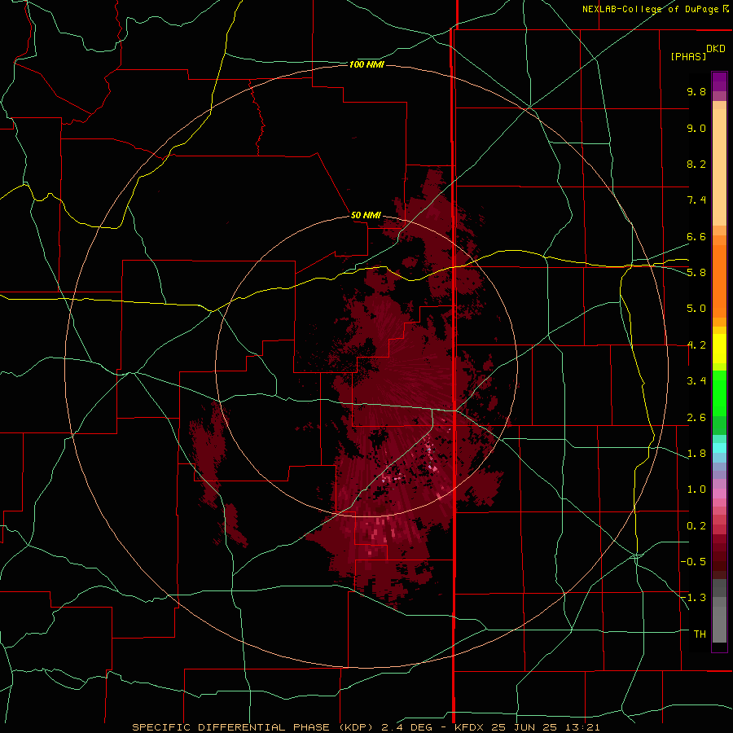
Task: Click the 4.2 scale value
Action: click(696, 345)
